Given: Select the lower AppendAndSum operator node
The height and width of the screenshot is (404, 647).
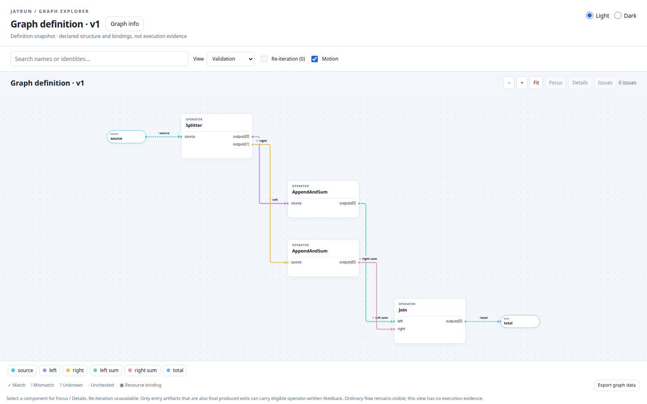Looking at the screenshot, I should pyautogui.click(x=323, y=258).
